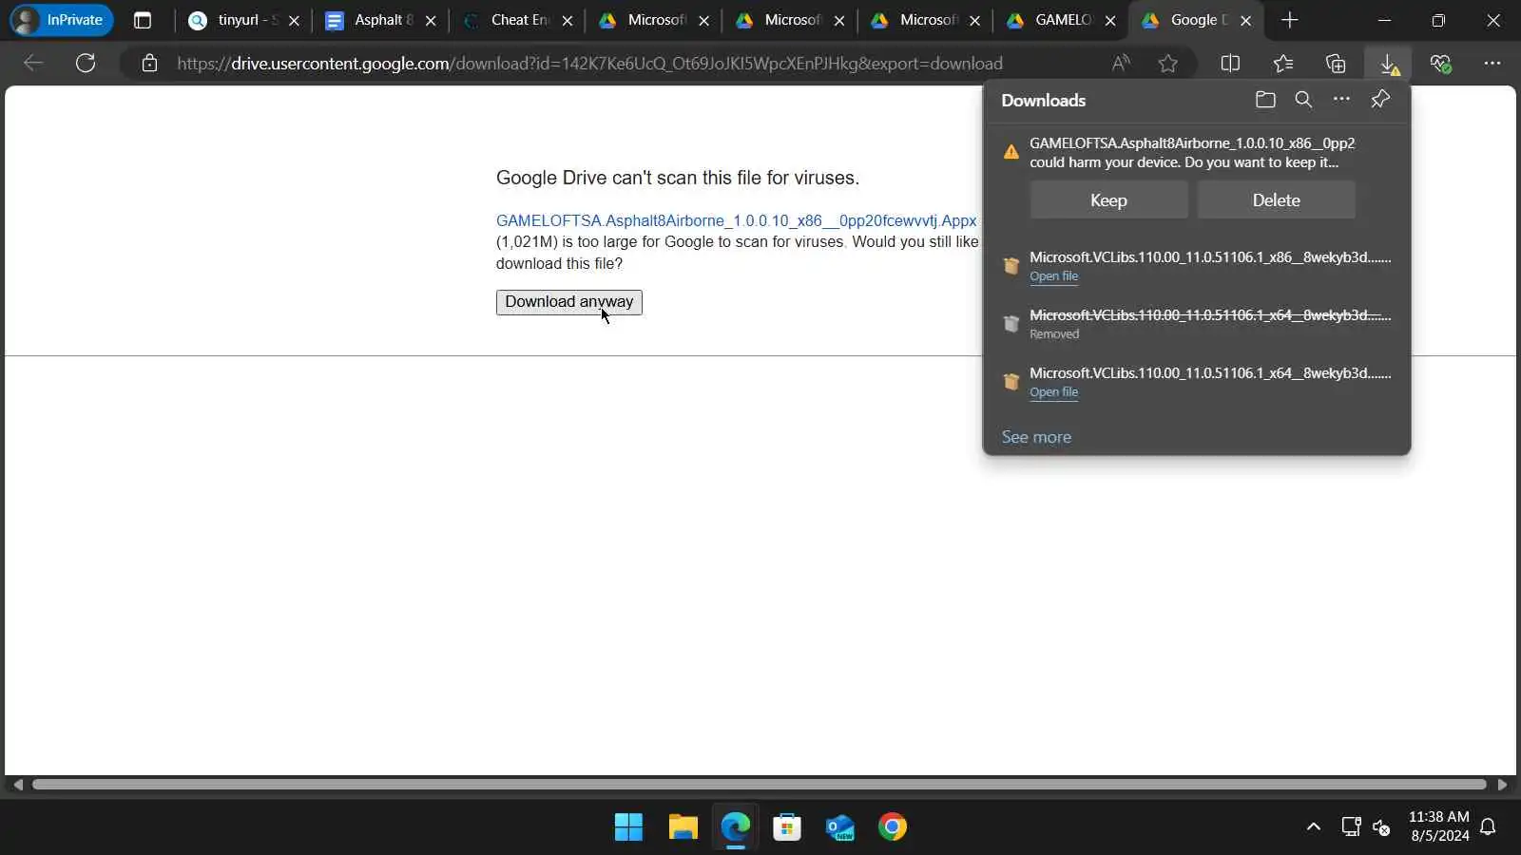Viewport: 1521px width, 855px height.
Task: Open Edge Settings and more menu
Action: point(1492,64)
